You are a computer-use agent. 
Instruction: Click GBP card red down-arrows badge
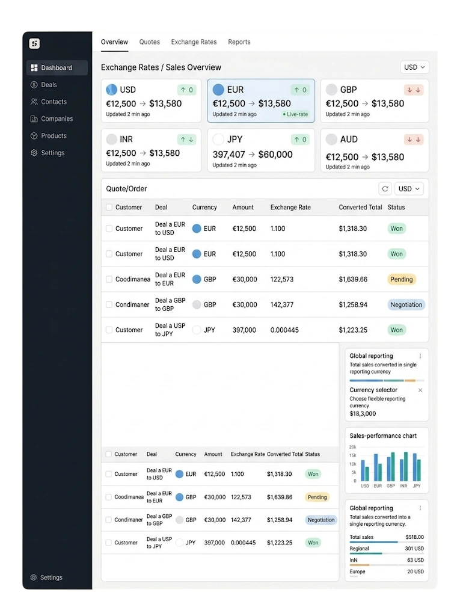pyautogui.click(x=414, y=90)
